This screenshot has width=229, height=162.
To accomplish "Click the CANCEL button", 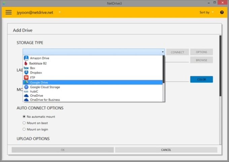I will point(166,150).
